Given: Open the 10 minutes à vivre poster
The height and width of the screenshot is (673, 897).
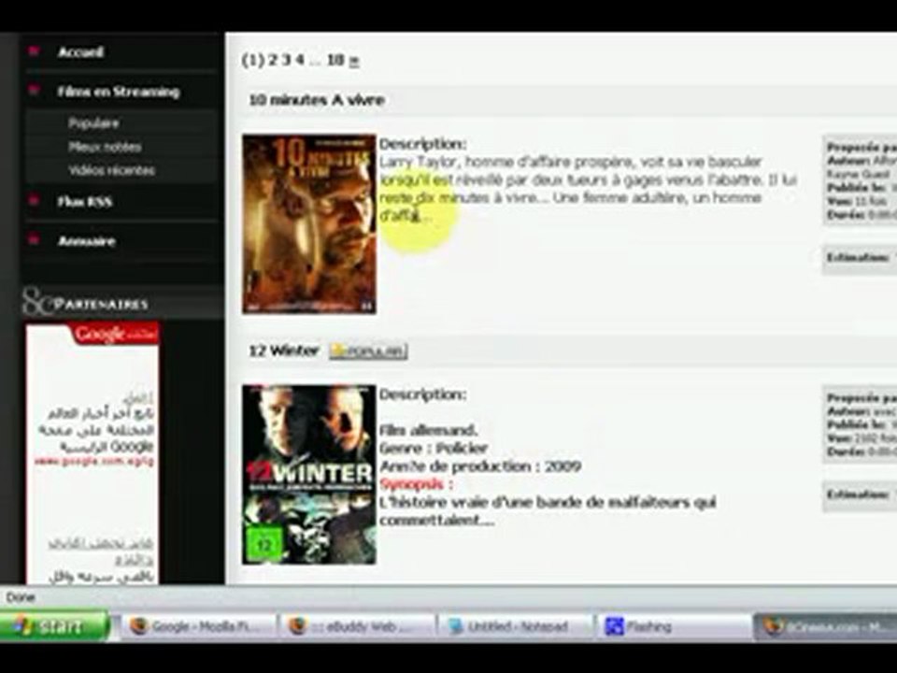Looking at the screenshot, I should point(309,223).
